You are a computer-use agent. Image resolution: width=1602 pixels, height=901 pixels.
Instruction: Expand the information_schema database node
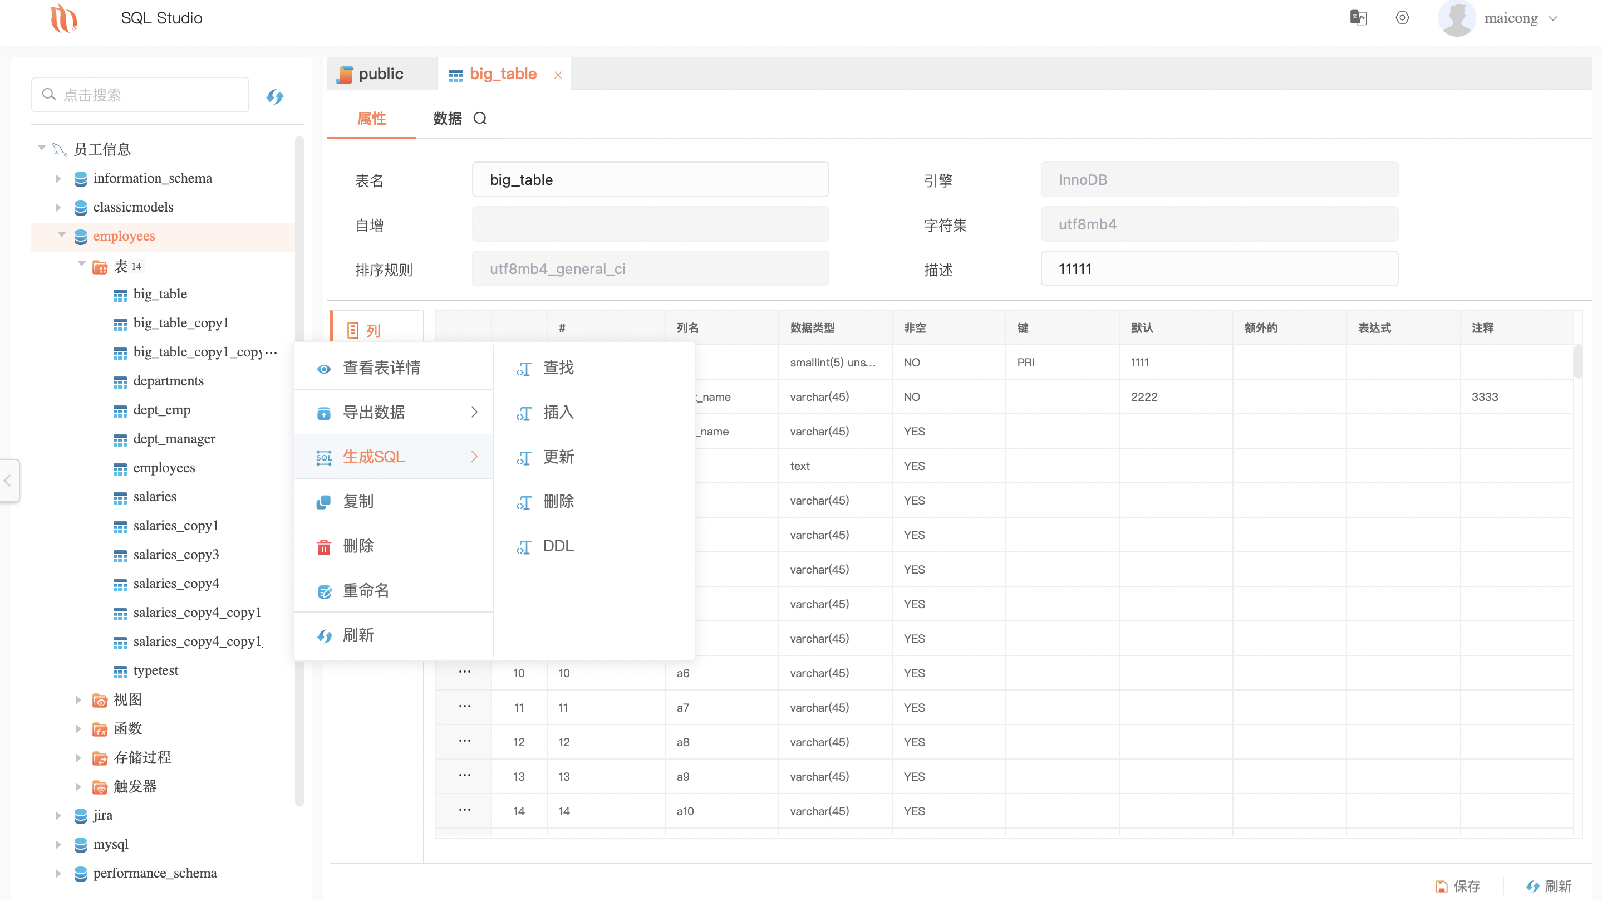[58, 178]
